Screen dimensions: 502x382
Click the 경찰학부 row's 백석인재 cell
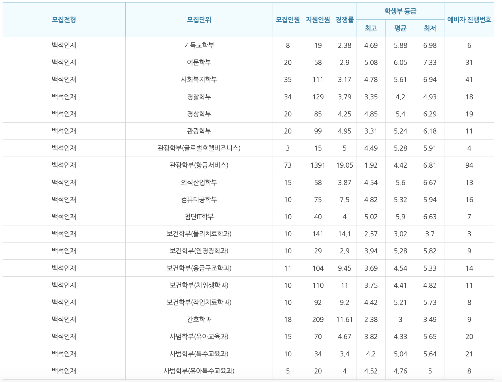tap(63, 96)
